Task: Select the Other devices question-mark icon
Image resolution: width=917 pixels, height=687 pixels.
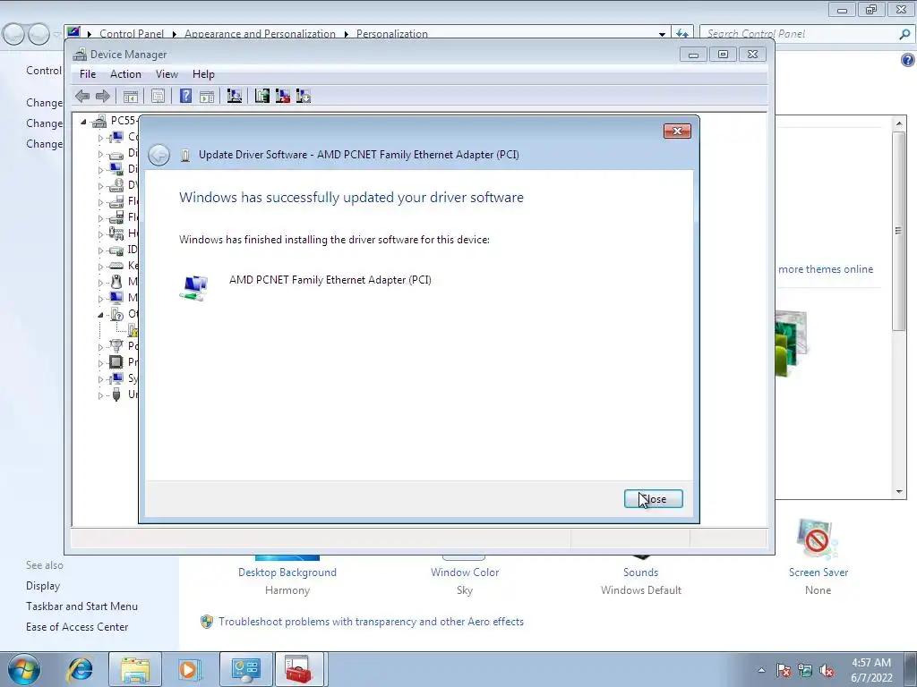Action: [x=116, y=314]
